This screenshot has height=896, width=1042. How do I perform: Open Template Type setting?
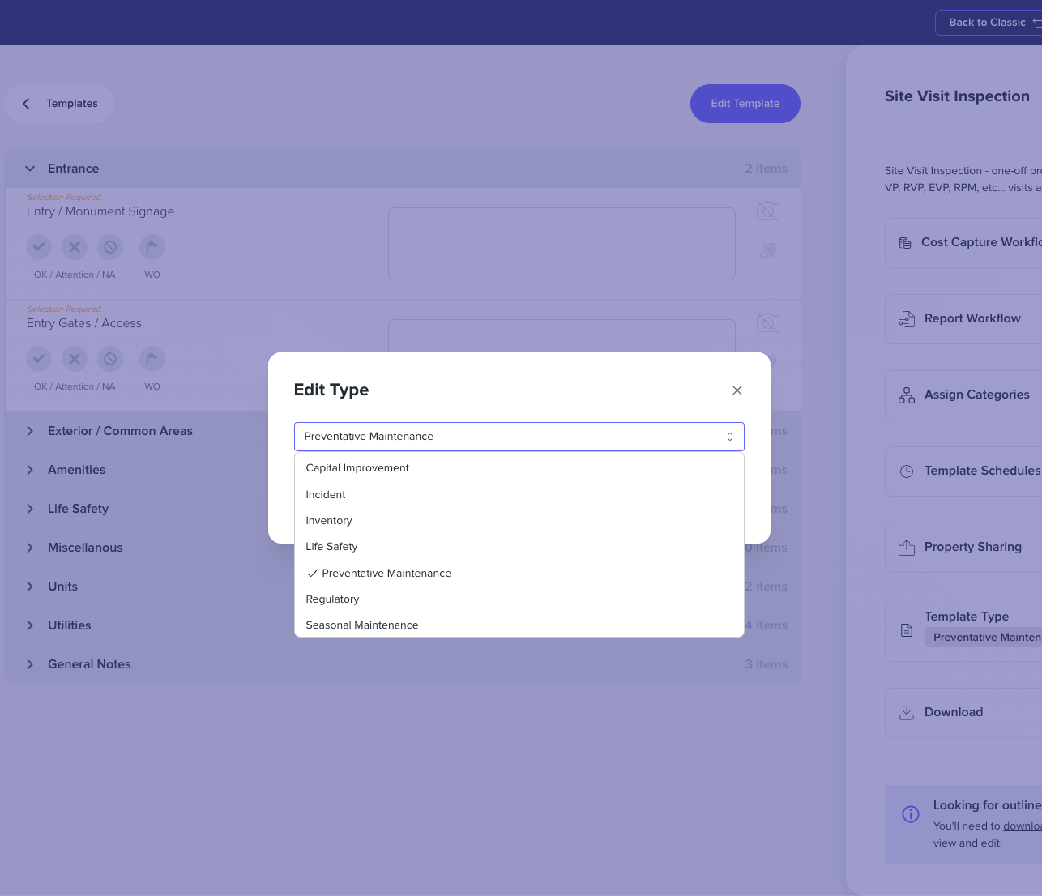(x=963, y=630)
